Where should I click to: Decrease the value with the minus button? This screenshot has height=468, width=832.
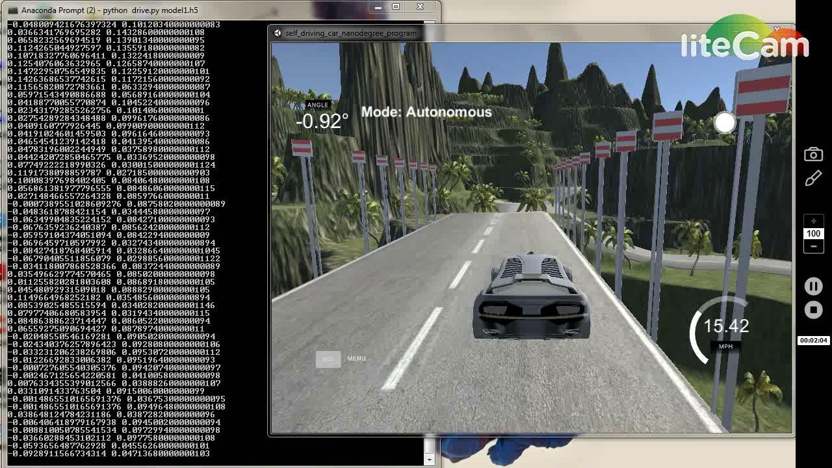tap(813, 246)
